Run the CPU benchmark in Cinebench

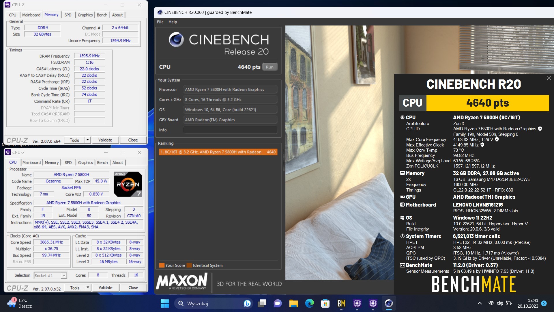pos(269,67)
